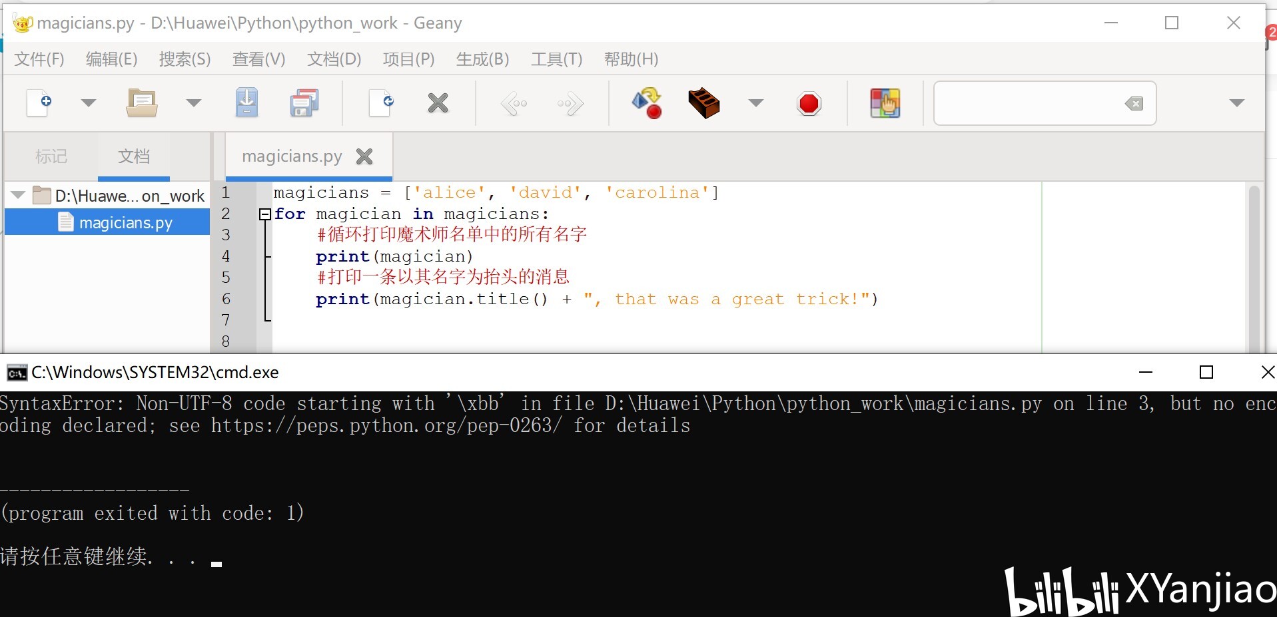Build the current file with the brick icon
The height and width of the screenshot is (617, 1277).
705,103
